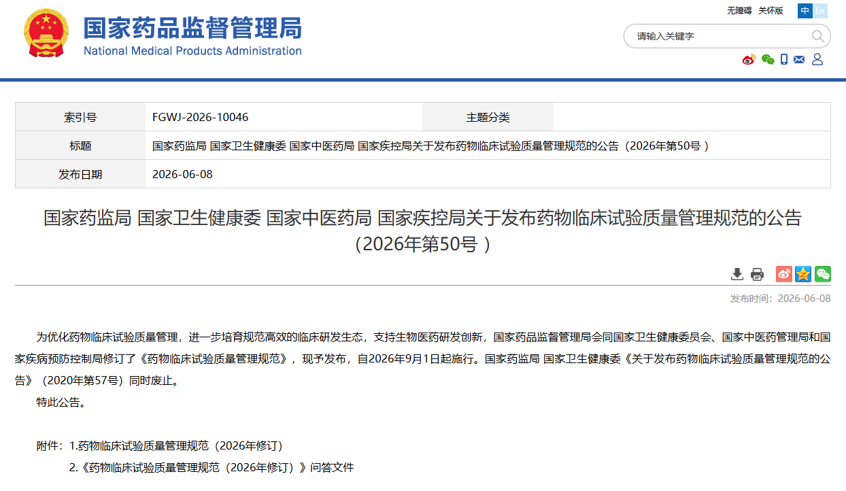
Task: Share to QZone via star icon
Action: (x=803, y=274)
